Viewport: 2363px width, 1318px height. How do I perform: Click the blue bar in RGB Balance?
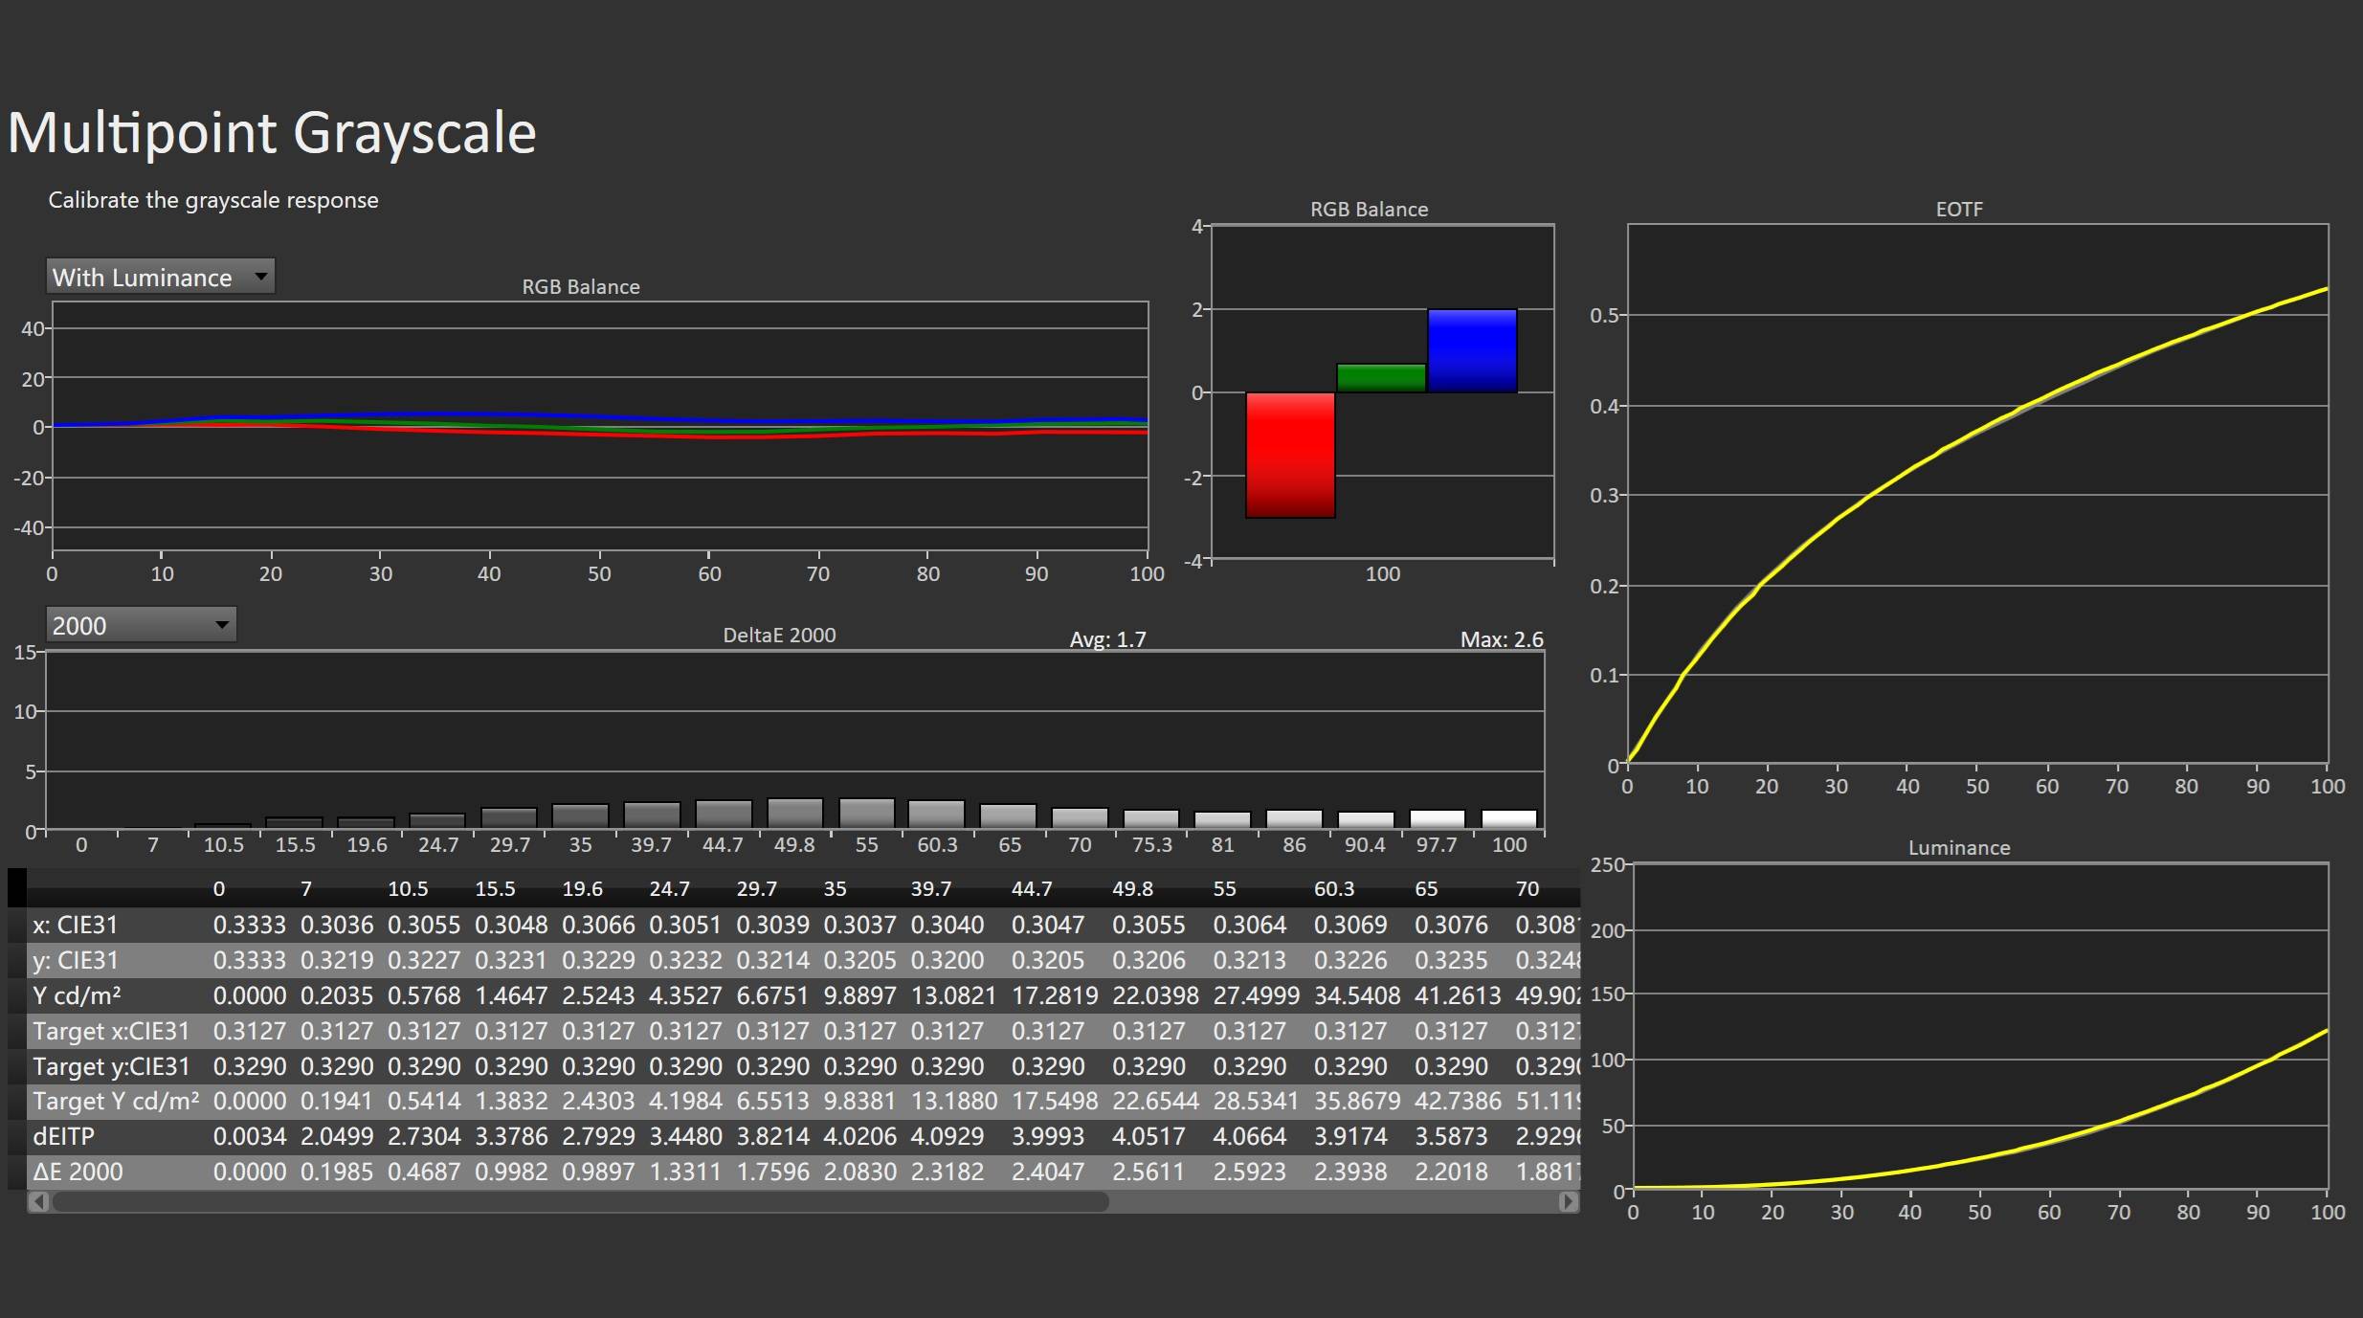coord(1471,350)
